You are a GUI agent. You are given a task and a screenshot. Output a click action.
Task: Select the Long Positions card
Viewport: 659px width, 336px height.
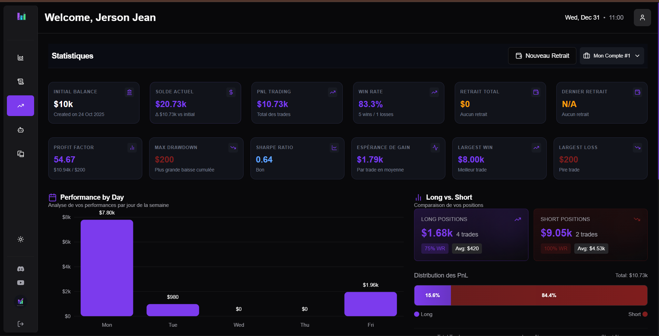pyautogui.click(x=471, y=235)
